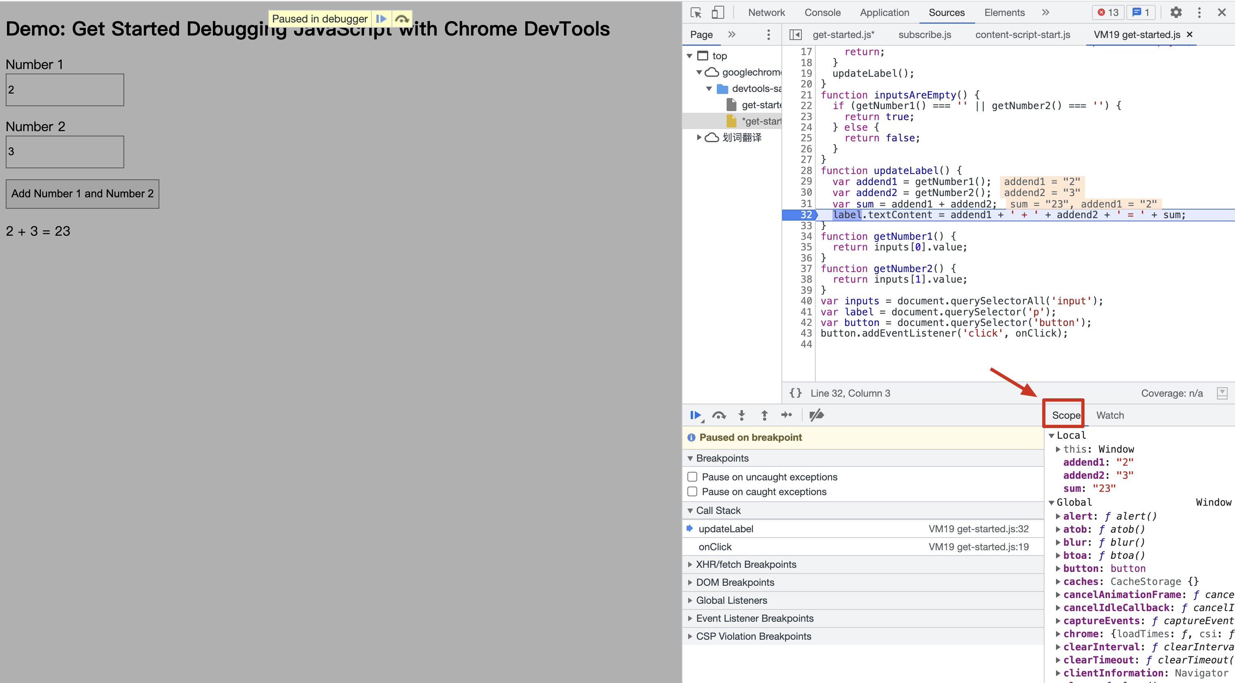Enable Pause on caught exceptions
The height and width of the screenshot is (683, 1235).
(692, 492)
